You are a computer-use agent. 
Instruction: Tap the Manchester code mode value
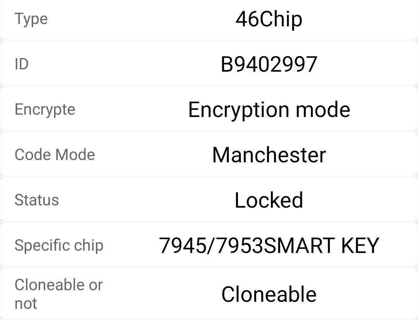(x=269, y=155)
